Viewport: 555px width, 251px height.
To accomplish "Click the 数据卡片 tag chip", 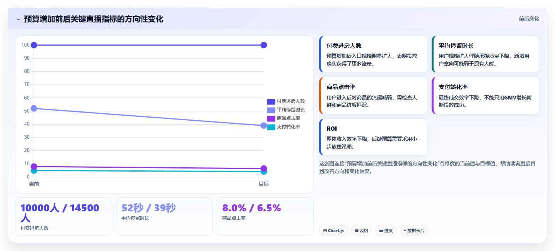I will 414,231.
